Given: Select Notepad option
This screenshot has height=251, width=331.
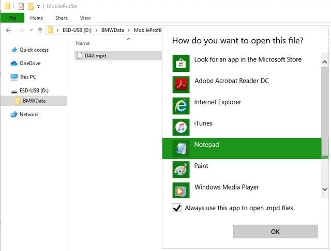Looking at the screenshot, I should [242, 148].
